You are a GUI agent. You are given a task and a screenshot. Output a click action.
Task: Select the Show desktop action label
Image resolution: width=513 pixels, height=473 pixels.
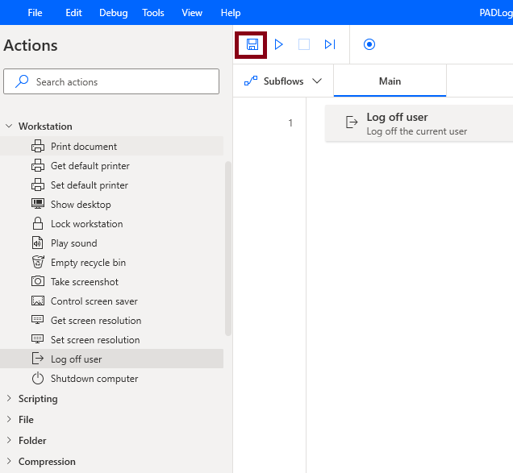(81, 205)
